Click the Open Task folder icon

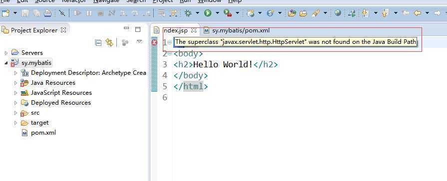pyautogui.click(x=303, y=13)
